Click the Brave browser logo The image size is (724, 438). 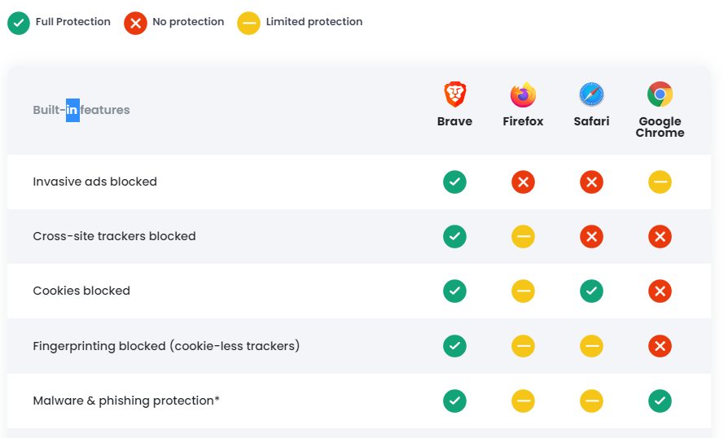coord(454,94)
